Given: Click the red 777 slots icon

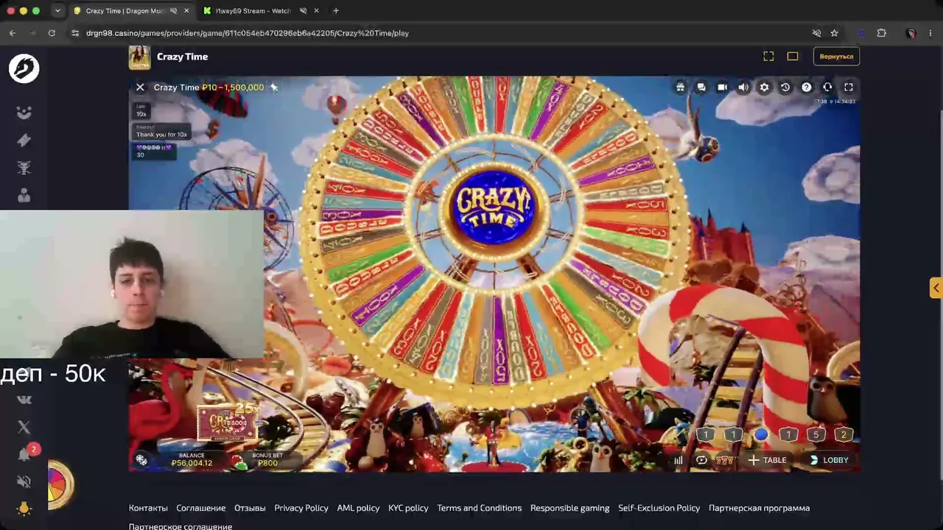Looking at the screenshot, I should coord(725,461).
